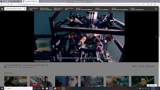Click the taskbar Search box

(18, 88)
